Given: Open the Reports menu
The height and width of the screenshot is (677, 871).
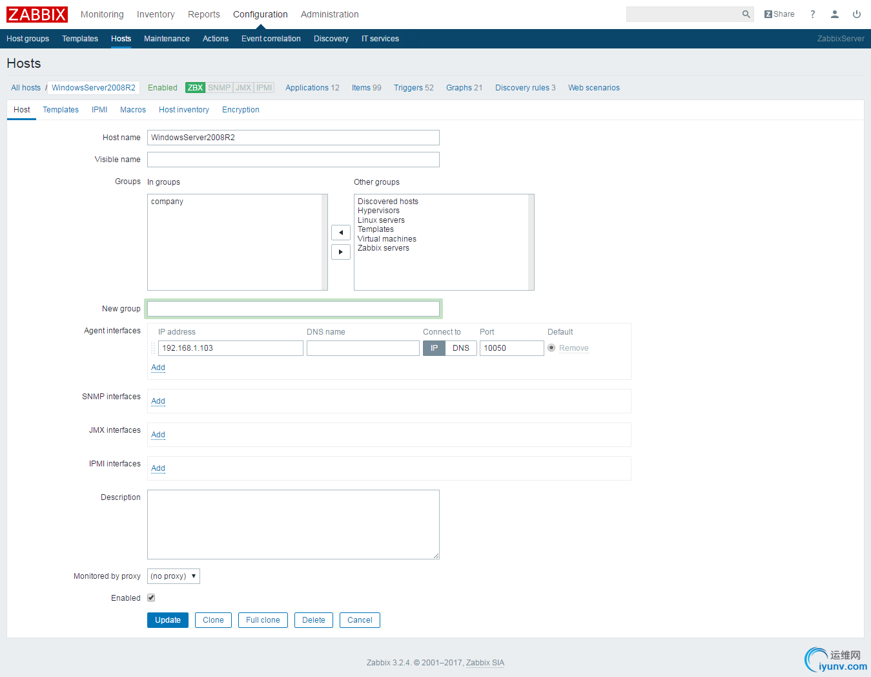Looking at the screenshot, I should pyautogui.click(x=204, y=14).
